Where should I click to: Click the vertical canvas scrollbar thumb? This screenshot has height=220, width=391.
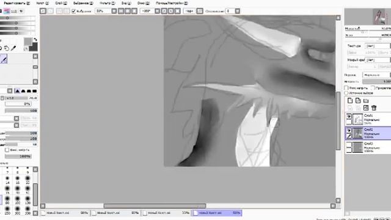click(338, 121)
